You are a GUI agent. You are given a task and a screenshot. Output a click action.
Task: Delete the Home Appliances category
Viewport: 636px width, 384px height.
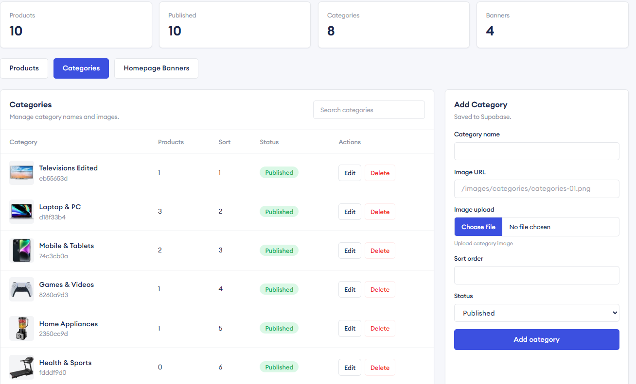380,328
